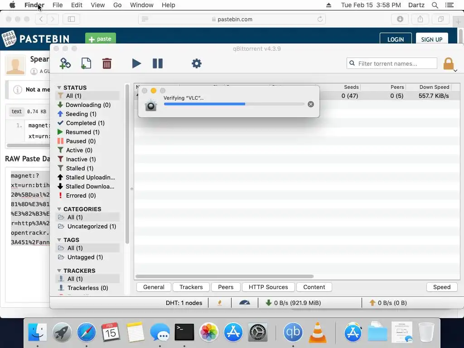This screenshot has width=464, height=348.
Task: Click the padlock lock-UI icon
Action: pyautogui.click(x=448, y=63)
